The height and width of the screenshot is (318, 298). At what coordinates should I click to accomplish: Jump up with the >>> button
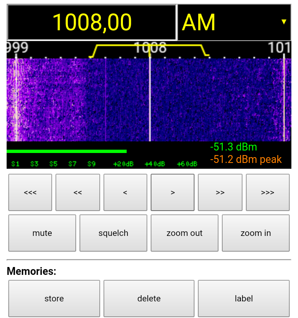[267, 192]
